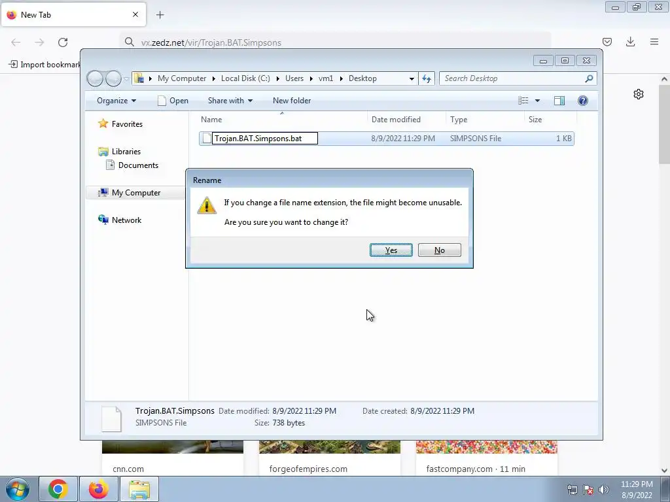Close the New Tab tab
670x502 pixels.
coord(135,14)
